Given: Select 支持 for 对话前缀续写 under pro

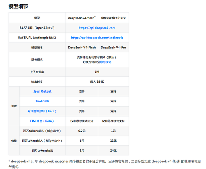Looking at the screenshot, I should [113, 111].
